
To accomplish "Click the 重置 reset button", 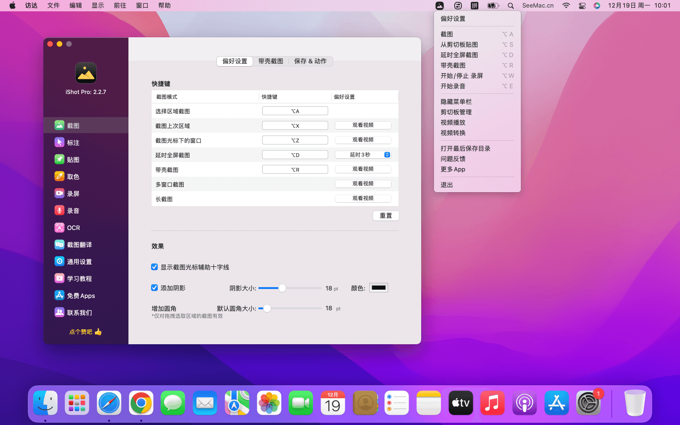I will click(386, 216).
